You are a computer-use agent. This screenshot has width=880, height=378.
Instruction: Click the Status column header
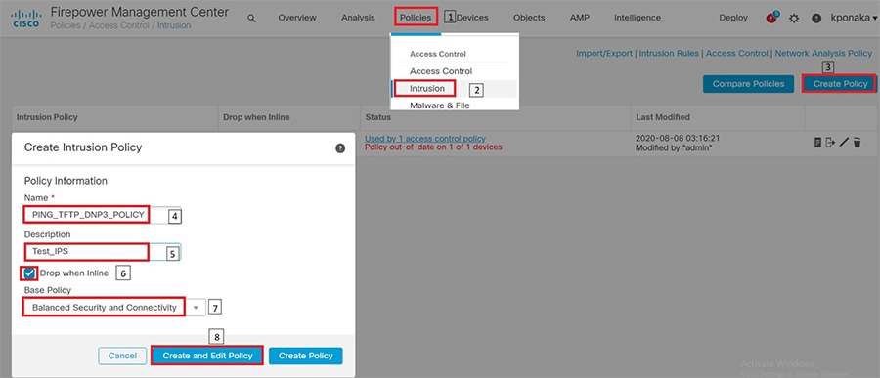pyautogui.click(x=377, y=117)
